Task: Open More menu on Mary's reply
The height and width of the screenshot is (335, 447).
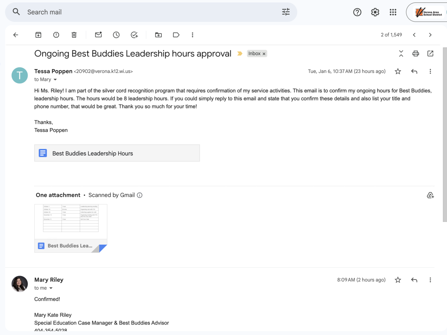Action: coord(430,280)
